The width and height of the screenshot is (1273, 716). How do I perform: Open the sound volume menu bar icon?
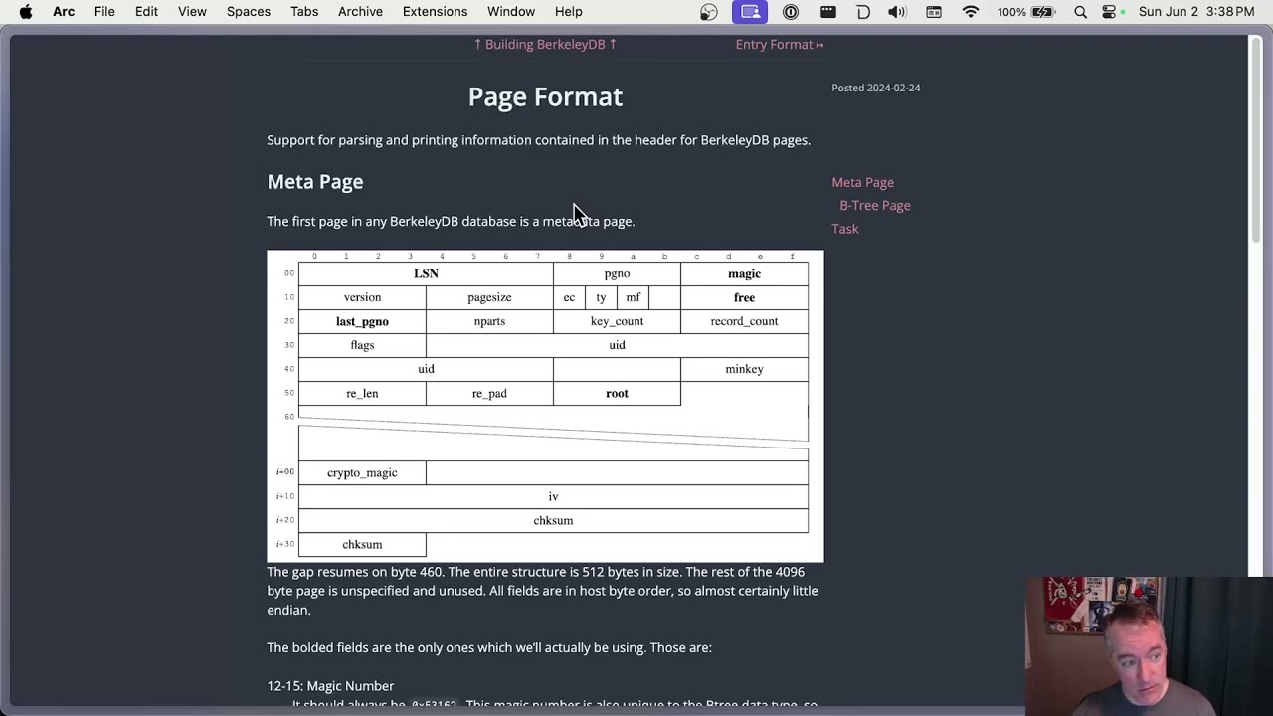(x=897, y=12)
